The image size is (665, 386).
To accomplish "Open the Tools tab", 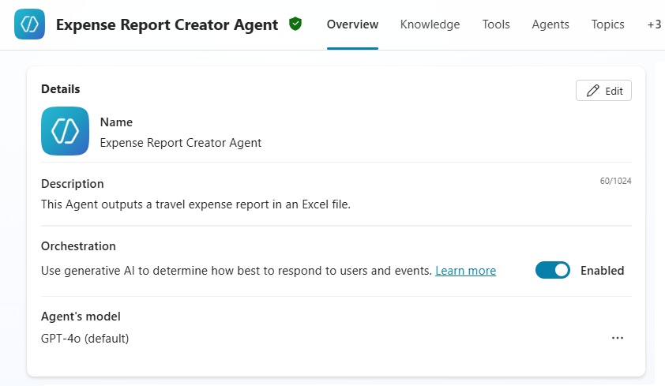I will tap(496, 24).
